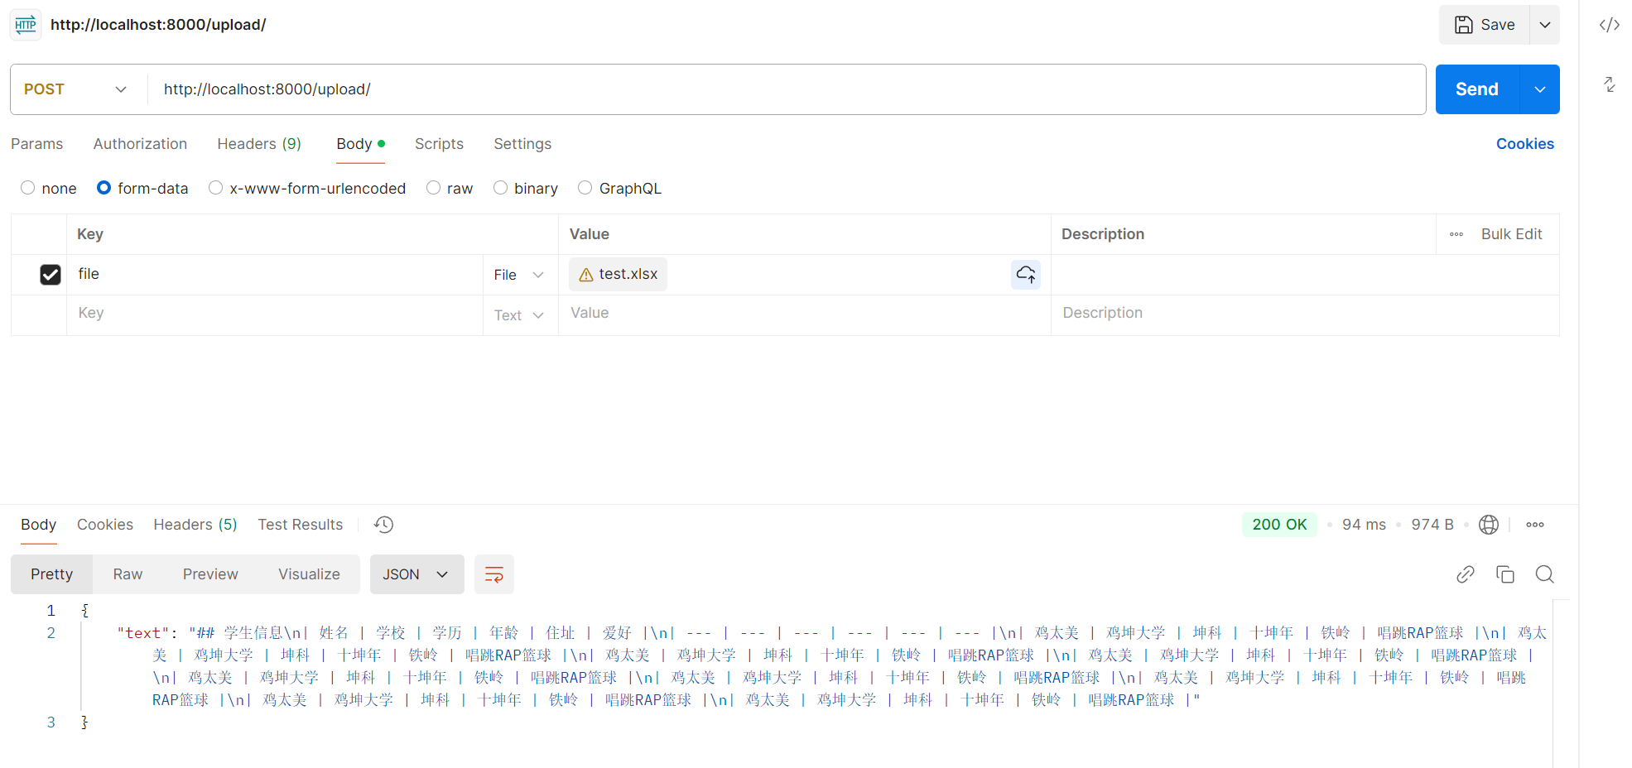Screen dimensions: 1632x768
Task: Click the file key name field
Action: point(274,274)
